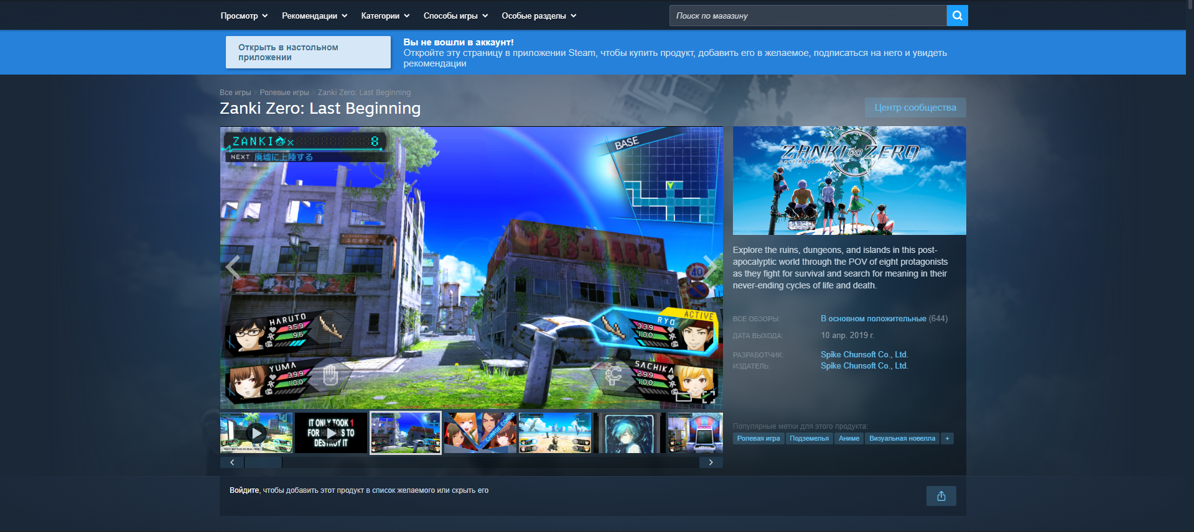This screenshot has height=532, width=1194.
Task: Open the Категории dropdown menu
Action: (x=385, y=16)
